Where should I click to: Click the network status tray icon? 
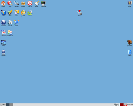pyautogui.click(x=115, y=105)
